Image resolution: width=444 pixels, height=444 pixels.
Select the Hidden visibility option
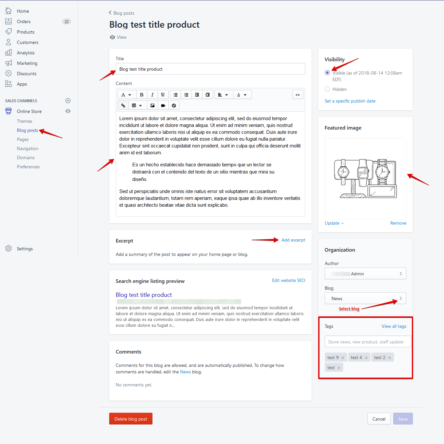point(327,89)
